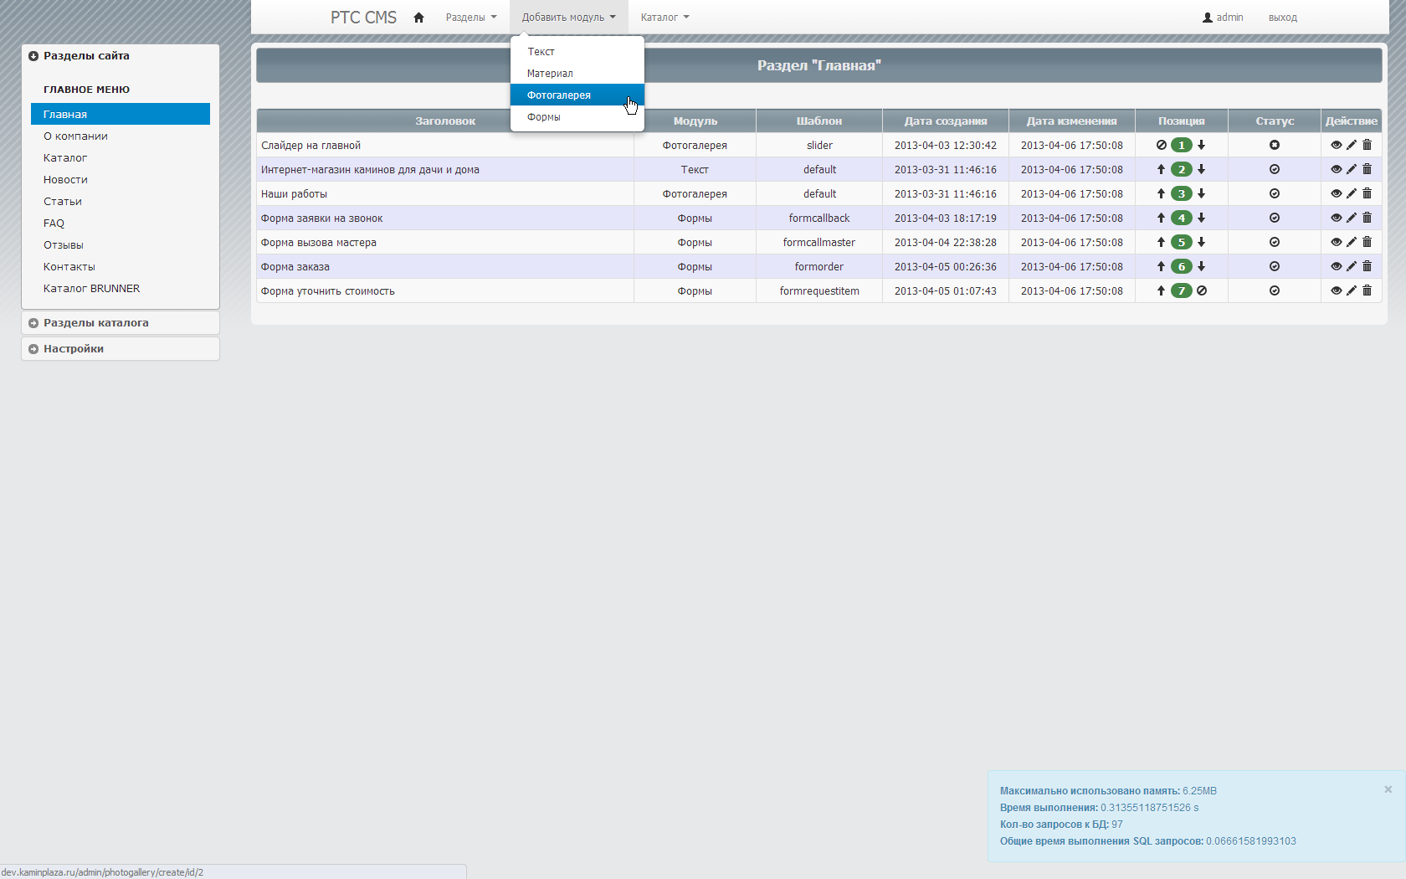Edit 'Форма вызова мастера' with pencil icon
This screenshot has width=1406, height=879.
pyautogui.click(x=1351, y=242)
